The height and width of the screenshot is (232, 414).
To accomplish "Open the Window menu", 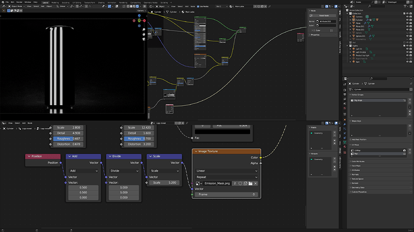I will [x=28, y=2].
